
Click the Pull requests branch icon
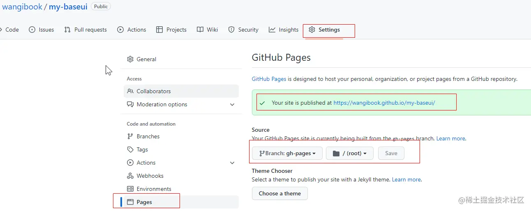pyautogui.click(x=67, y=30)
